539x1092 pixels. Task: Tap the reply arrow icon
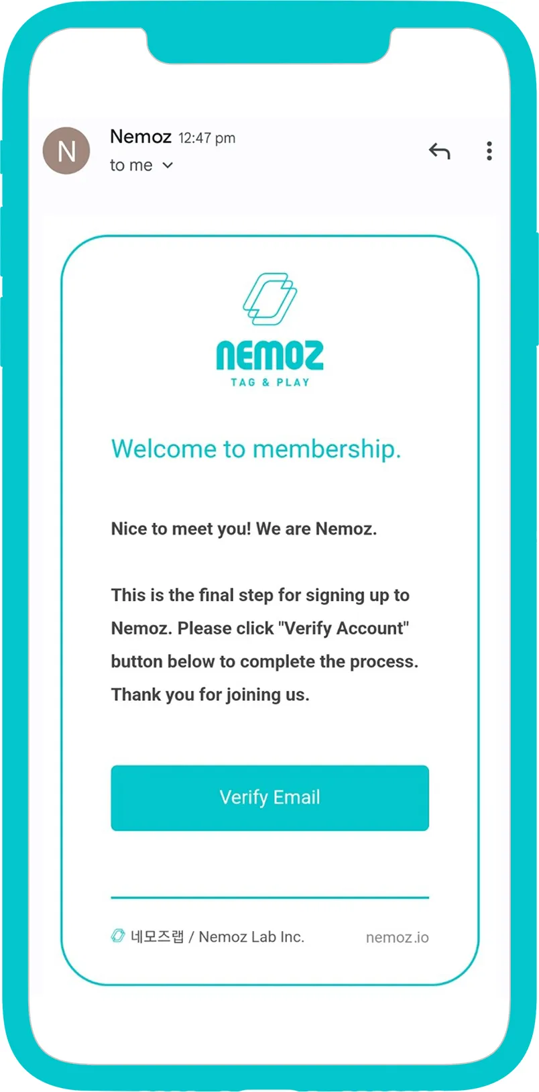pyautogui.click(x=439, y=151)
